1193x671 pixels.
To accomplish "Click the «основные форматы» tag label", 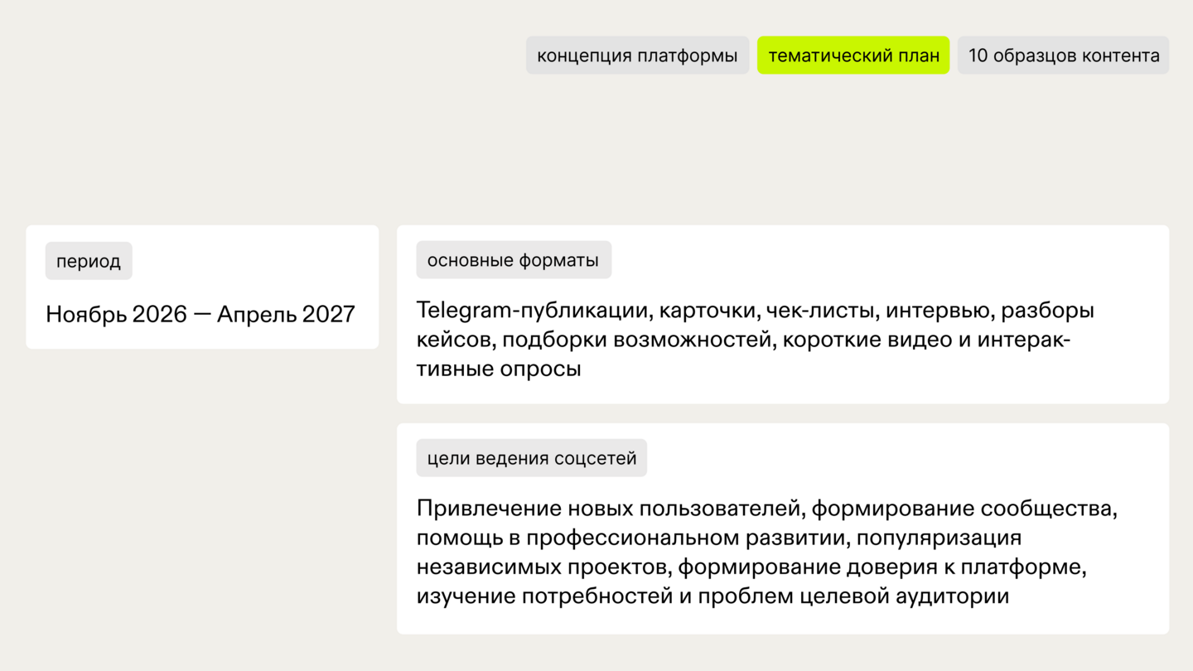I will [514, 260].
